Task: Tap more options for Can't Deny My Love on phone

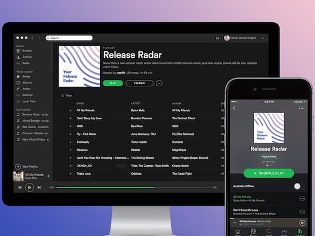Action: click(x=302, y=212)
